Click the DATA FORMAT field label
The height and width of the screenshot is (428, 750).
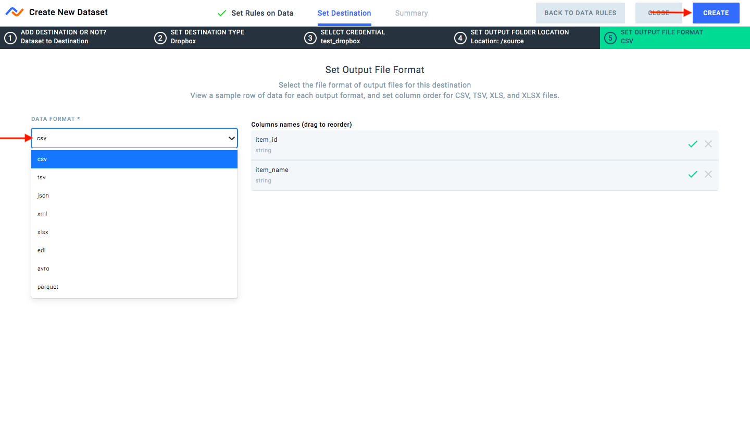click(56, 119)
